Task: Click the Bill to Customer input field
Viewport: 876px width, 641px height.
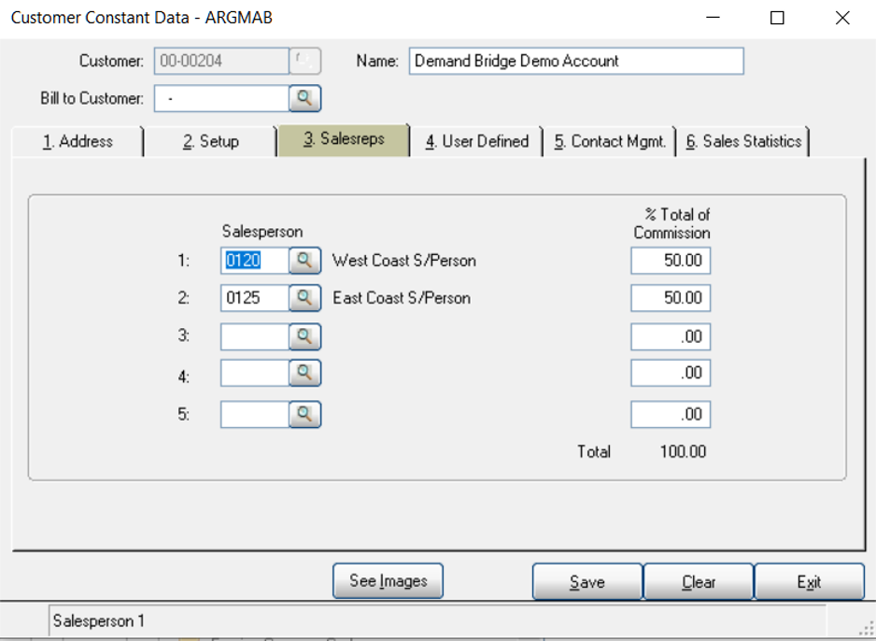Action: pyautogui.click(x=221, y=98)
